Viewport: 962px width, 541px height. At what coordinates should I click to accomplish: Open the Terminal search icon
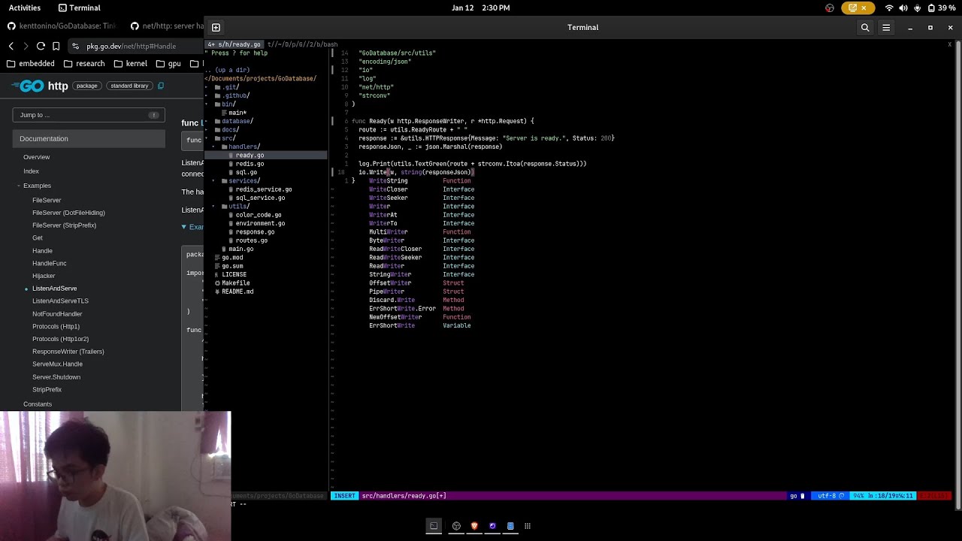coord(865,28)
